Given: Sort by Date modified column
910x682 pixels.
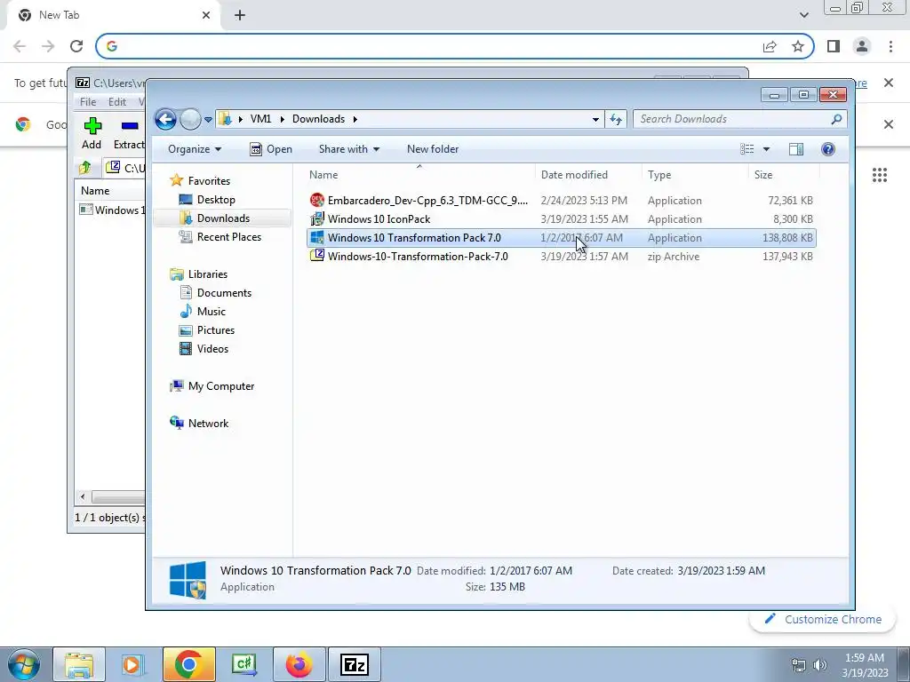Looking at the screenshot, I should [x=588, y=175].
